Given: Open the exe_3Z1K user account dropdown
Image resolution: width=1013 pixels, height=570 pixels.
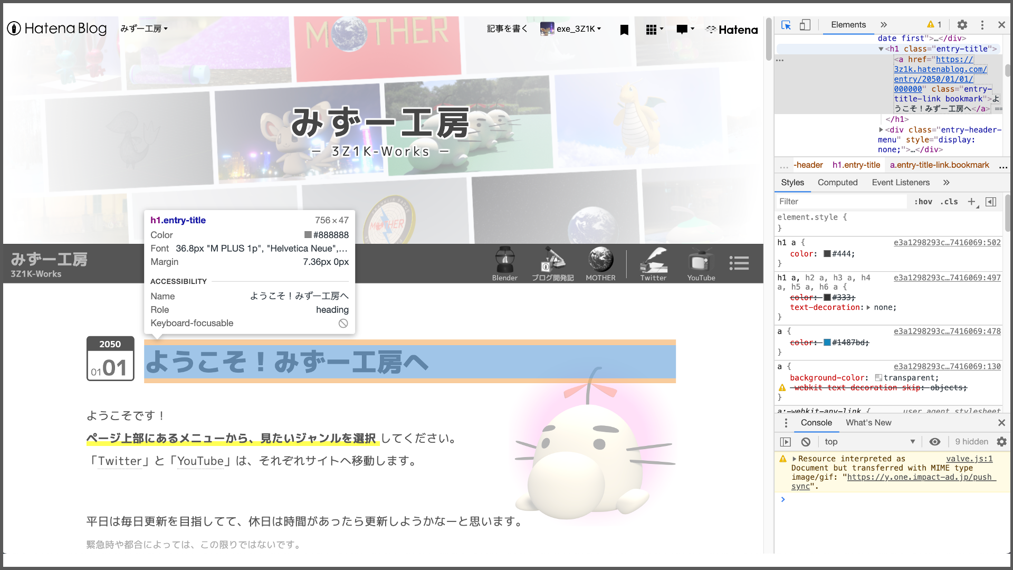Looking at the screenshot, I should 571,28.
